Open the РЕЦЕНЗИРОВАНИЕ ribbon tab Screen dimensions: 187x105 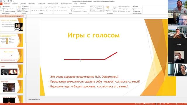click(66, 4)
